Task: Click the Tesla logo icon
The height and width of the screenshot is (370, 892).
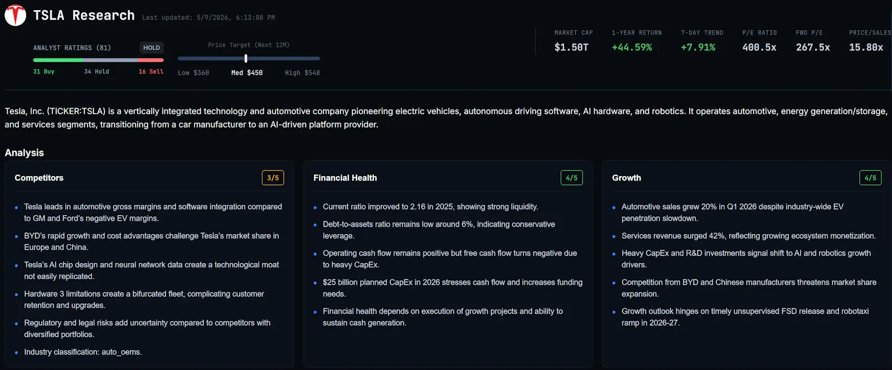Action: 15,15
